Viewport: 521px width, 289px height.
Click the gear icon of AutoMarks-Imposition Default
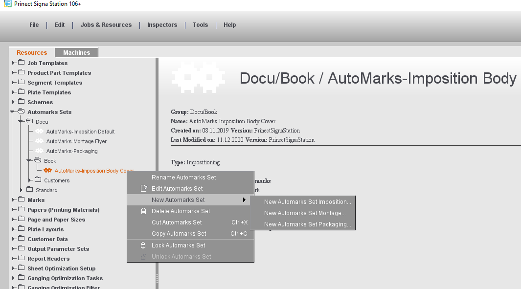point(39,132)
